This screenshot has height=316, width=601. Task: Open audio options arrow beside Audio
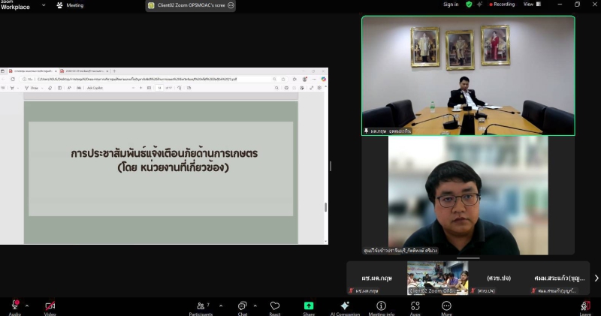click(27, 305)
